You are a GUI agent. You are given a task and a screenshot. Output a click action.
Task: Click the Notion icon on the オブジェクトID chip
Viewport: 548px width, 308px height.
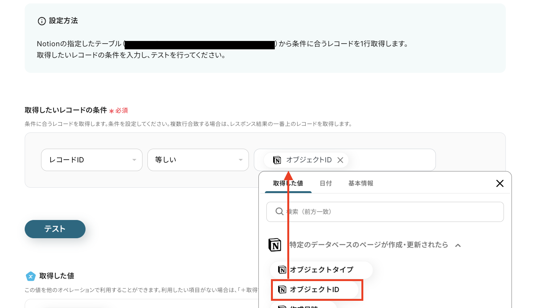coord(277,160)
